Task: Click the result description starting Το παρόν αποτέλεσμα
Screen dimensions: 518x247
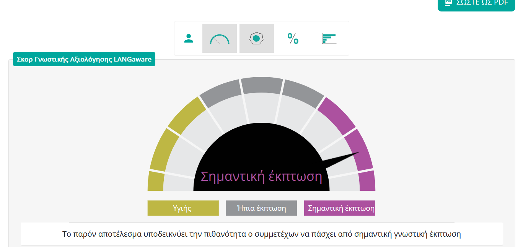Action: pos(262,234)
